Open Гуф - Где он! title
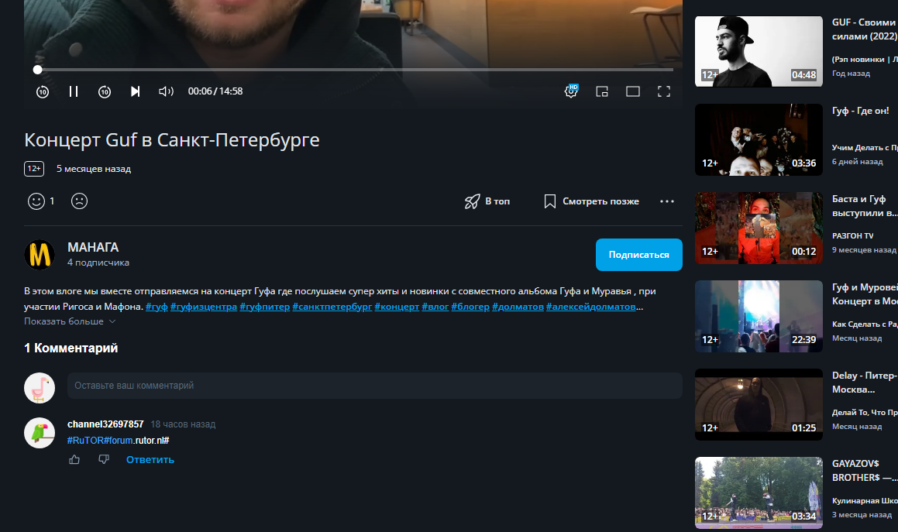 point(860,111)
